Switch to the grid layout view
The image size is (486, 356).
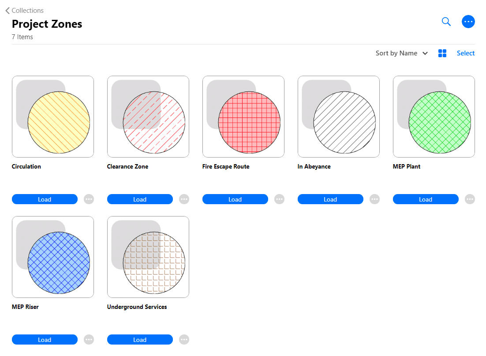pos(442,53)
